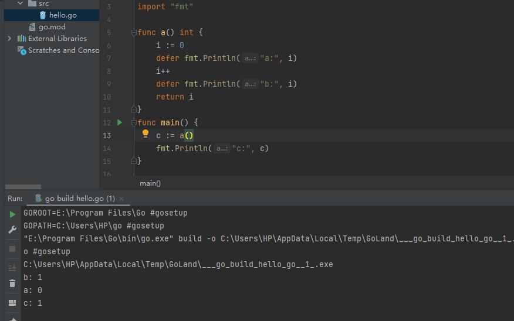The width and height of the screenshot is (514, 321).
Task: Click the stop square button in Run panel
Action: click(12, 249)
